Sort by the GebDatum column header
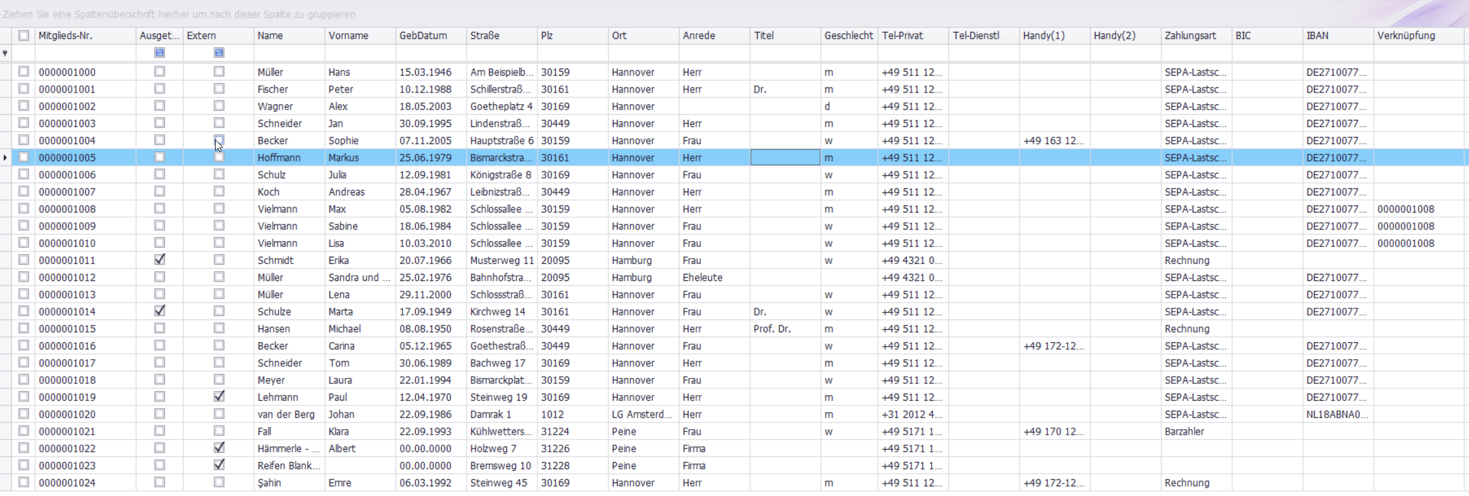 click(430, 36)
